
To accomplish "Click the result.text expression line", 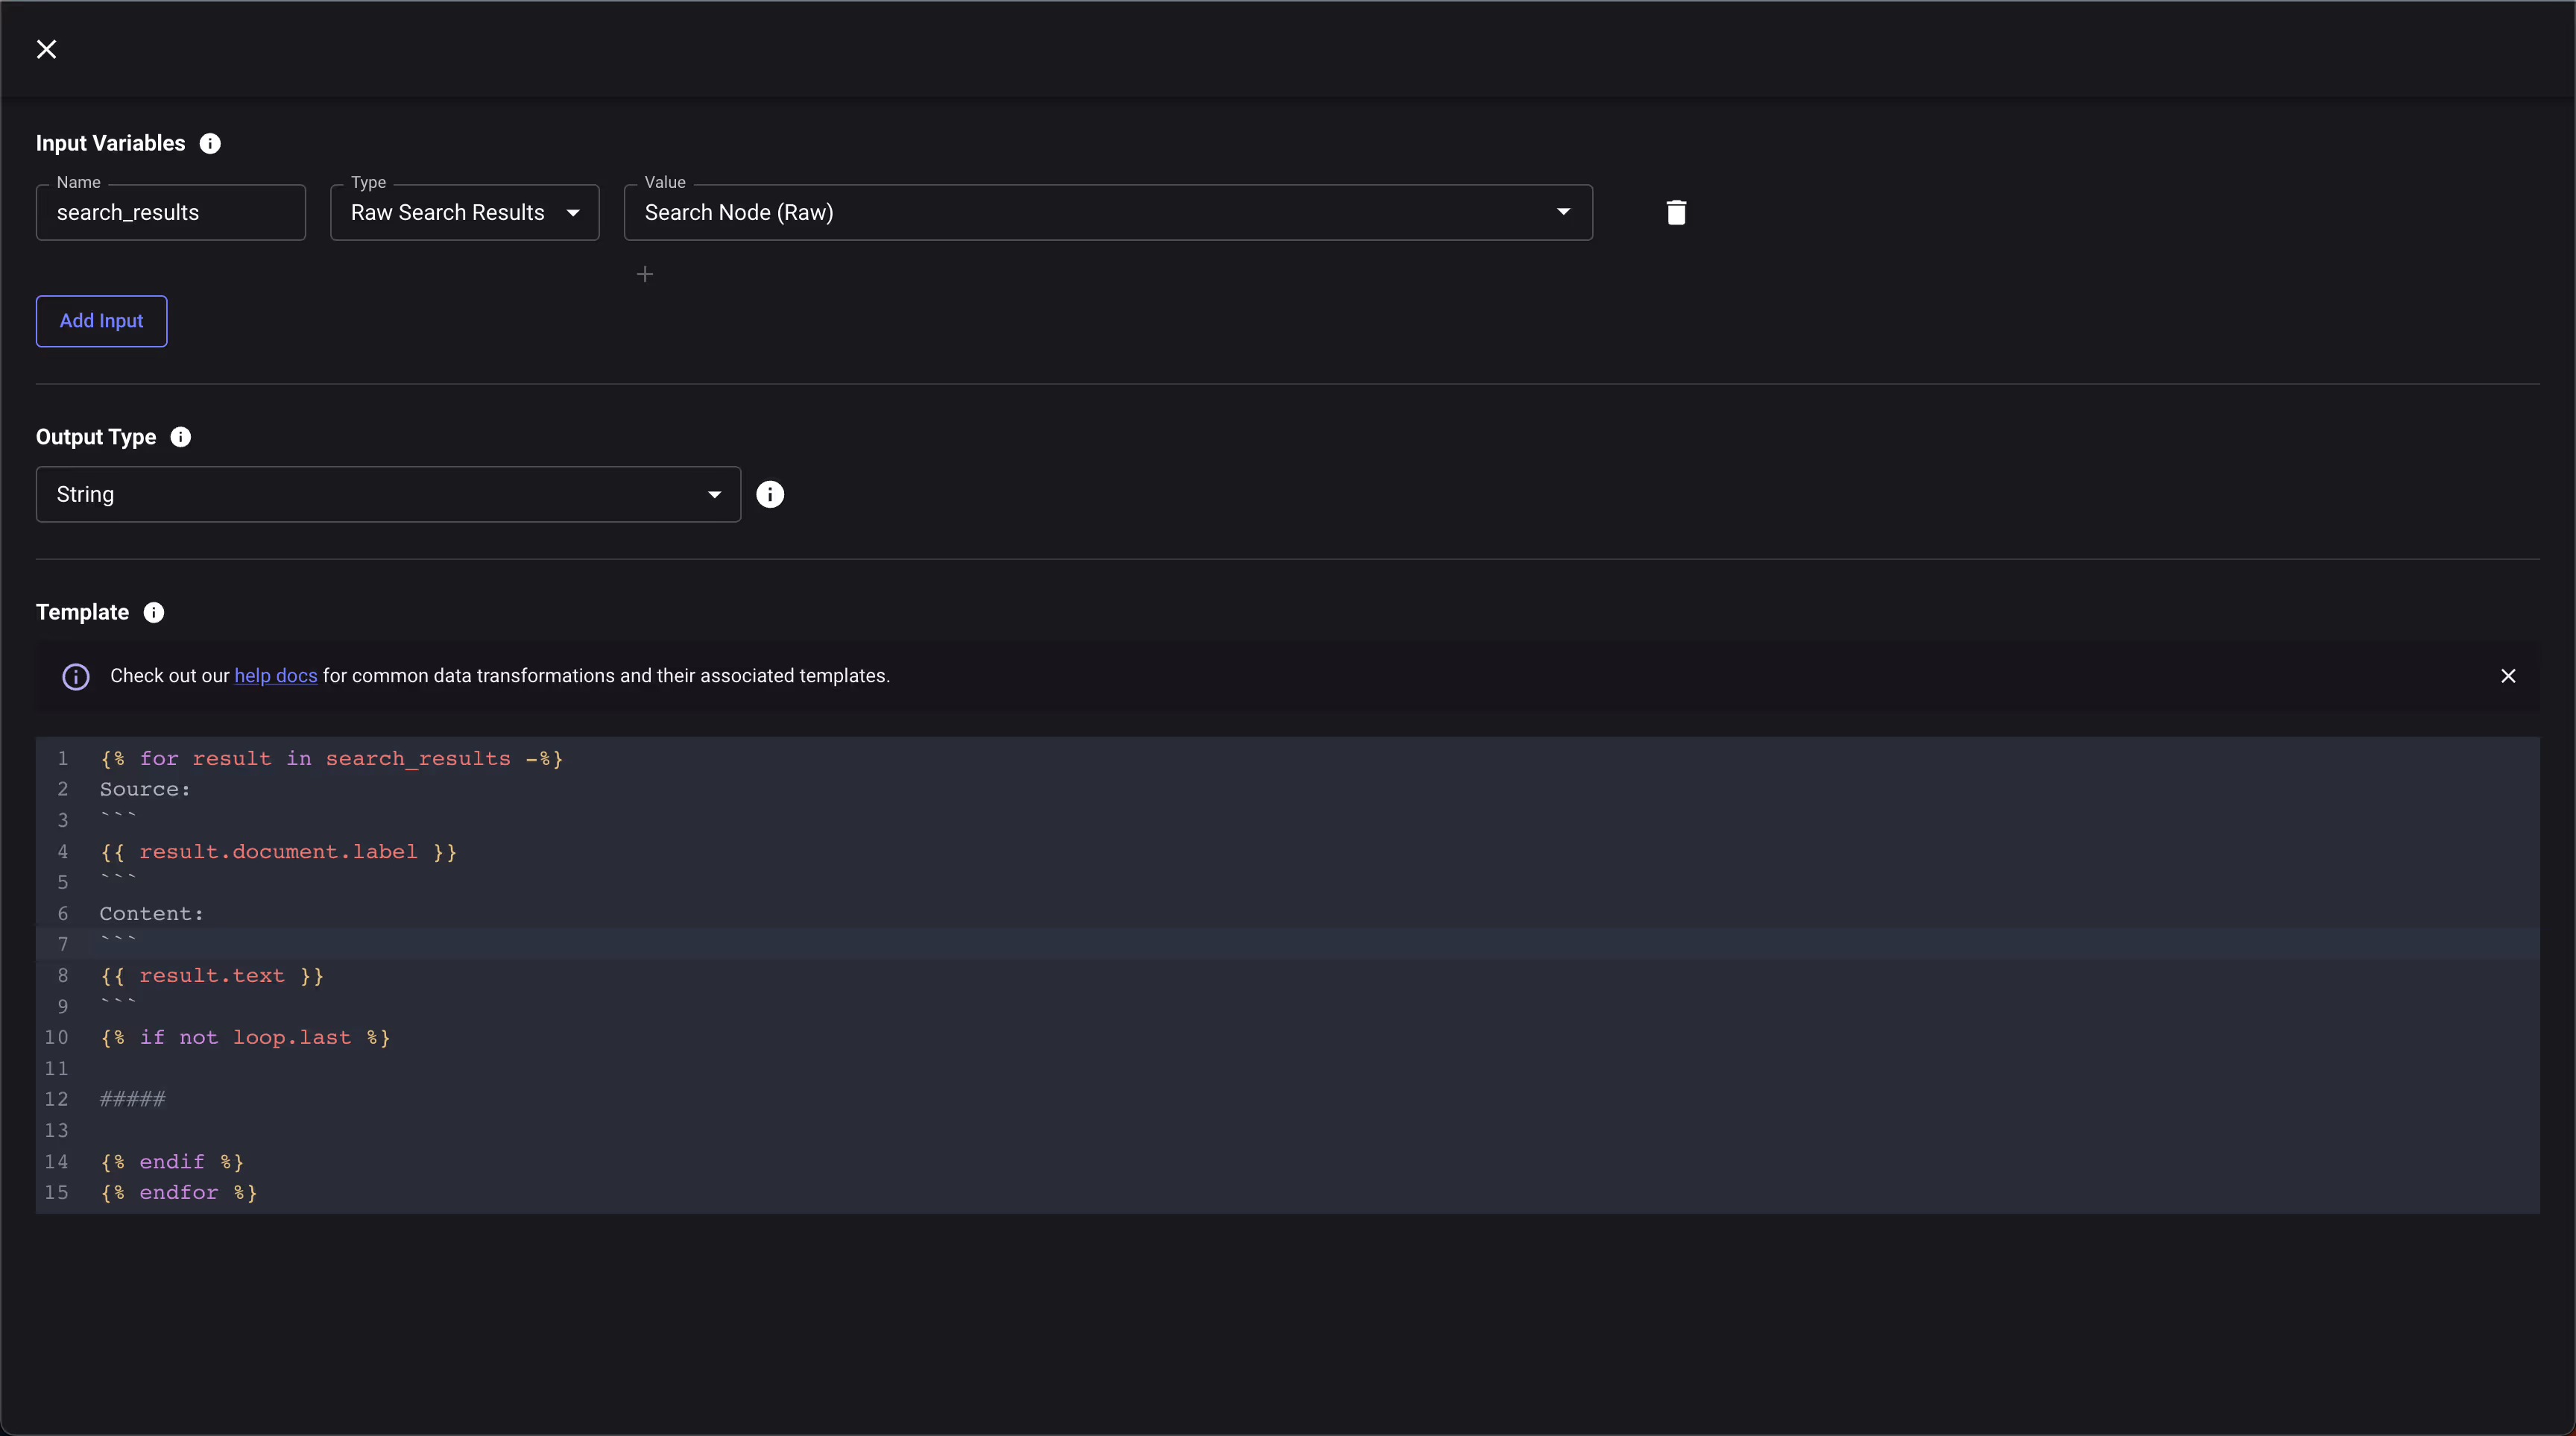I will 212,976.
